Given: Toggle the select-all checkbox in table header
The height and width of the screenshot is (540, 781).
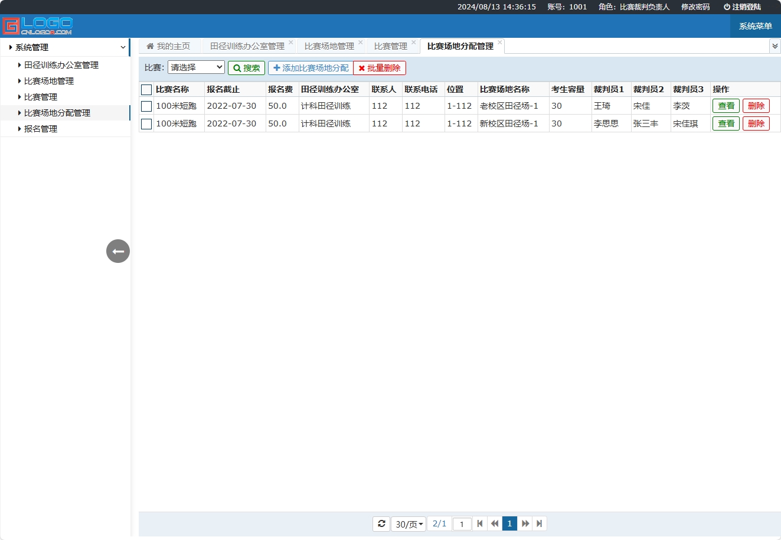Looking at the screenshot, I should coord(146,90).
